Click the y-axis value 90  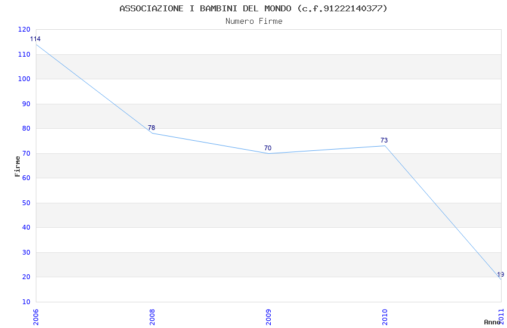(26, 104)
